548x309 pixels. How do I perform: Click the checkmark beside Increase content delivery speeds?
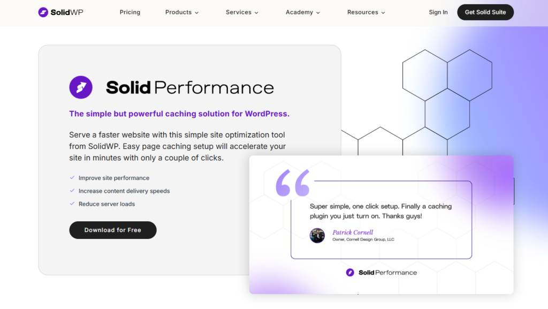[72, 191]
